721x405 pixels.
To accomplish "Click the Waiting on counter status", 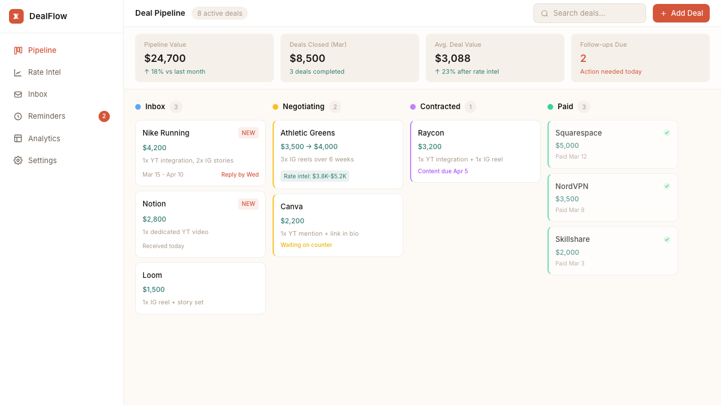I will (x=306, y=245).
